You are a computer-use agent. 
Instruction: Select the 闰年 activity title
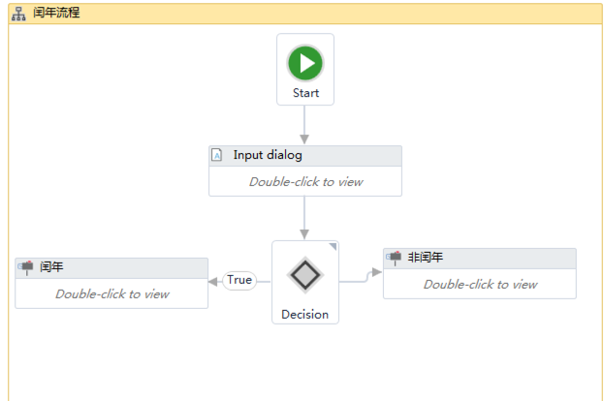pyautogui.click(x=51, y=267)
